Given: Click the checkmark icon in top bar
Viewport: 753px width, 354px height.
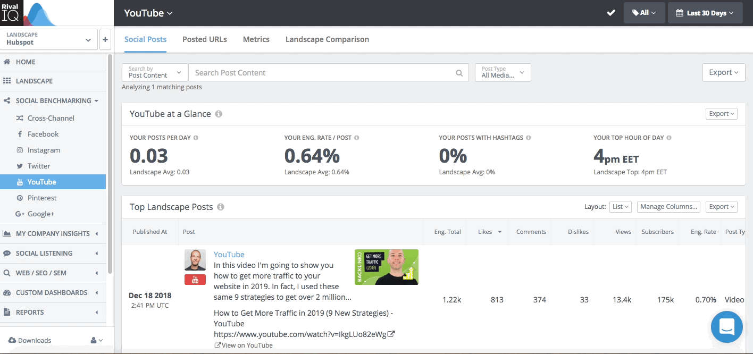Looking at the screenshot, I should tap(611, 13).
